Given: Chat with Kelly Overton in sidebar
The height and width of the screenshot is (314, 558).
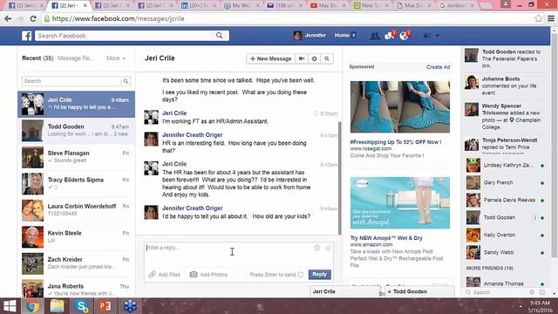Looking at the screenshot, I should point(506,235).
